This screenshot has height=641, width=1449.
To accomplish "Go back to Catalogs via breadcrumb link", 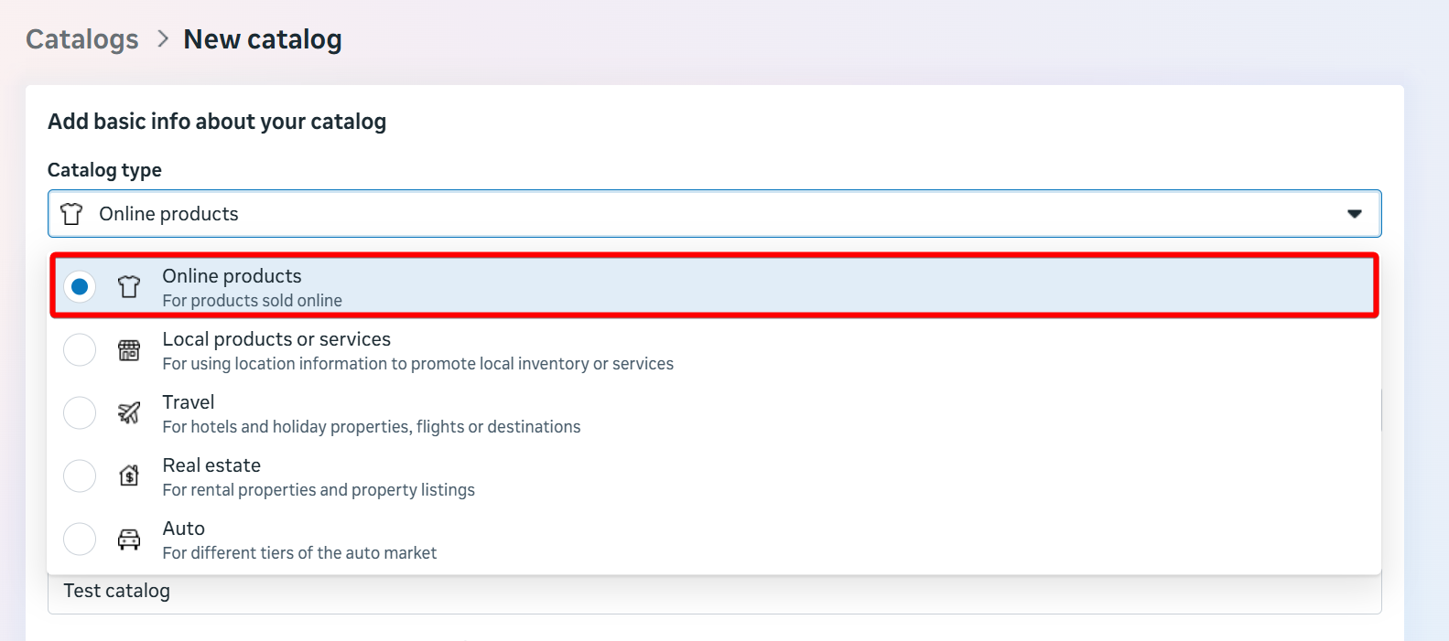I will click(x=82, y=39).
